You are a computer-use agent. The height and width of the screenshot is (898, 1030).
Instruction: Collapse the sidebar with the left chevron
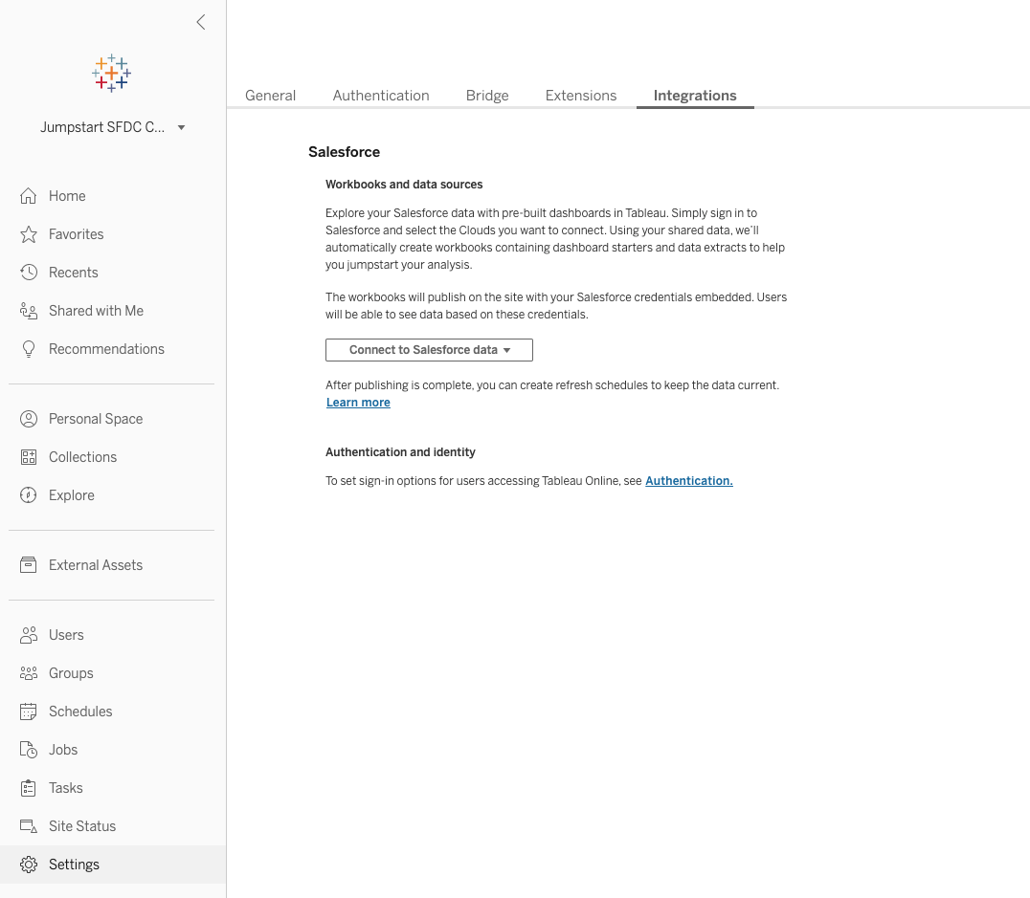(x=201, y=21)
